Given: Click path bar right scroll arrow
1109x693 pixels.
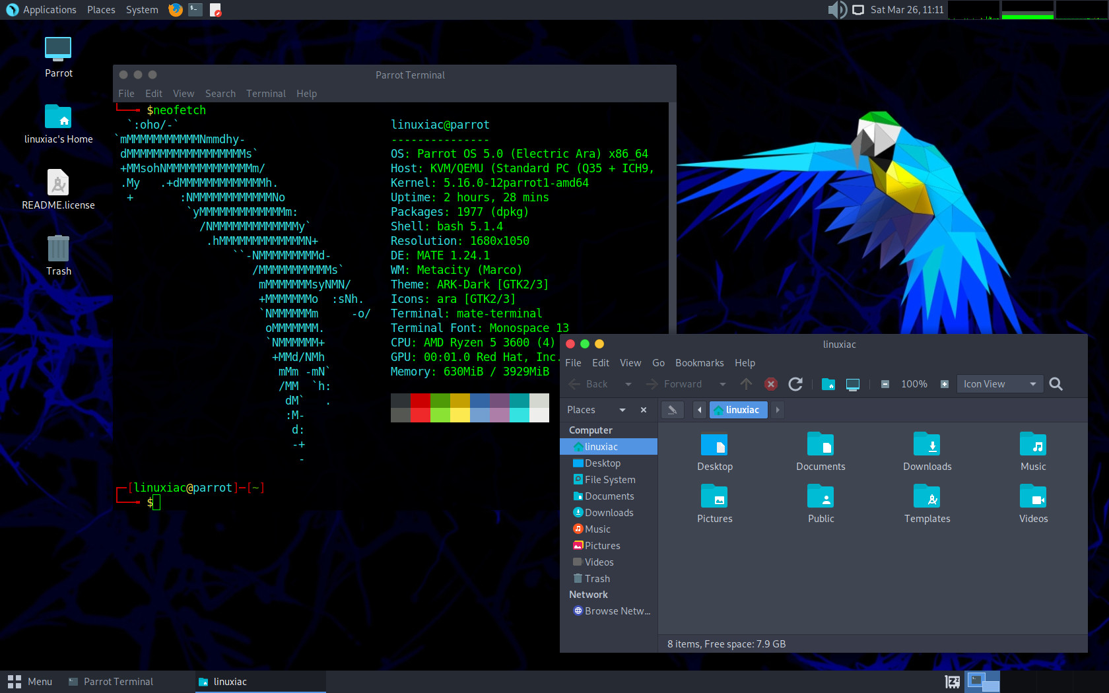Looking at the screenshot, I should click(778, 410).
